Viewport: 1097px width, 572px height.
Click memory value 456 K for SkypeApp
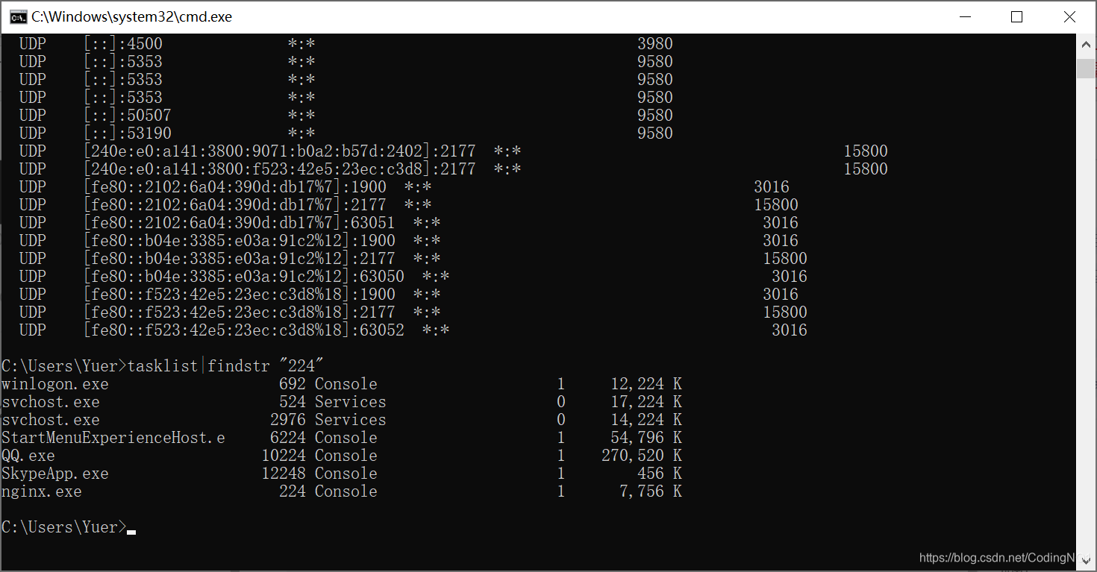660,474
